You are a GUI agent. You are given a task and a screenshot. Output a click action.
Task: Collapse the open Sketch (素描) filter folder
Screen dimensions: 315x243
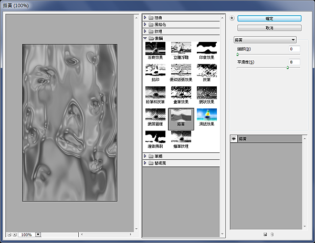pyautogui.click(x=145, y=38)
